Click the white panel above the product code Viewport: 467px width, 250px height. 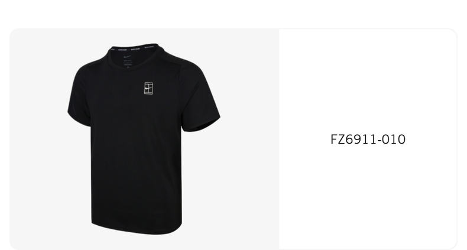pyautogui.click(x=368, y=80)
